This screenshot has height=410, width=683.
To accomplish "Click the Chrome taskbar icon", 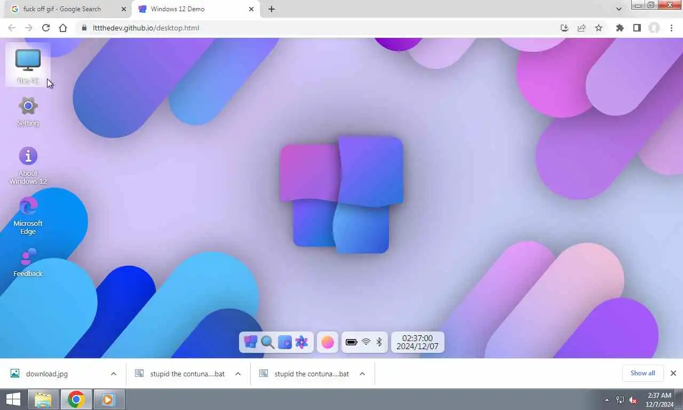I will (x=76, y=399).
